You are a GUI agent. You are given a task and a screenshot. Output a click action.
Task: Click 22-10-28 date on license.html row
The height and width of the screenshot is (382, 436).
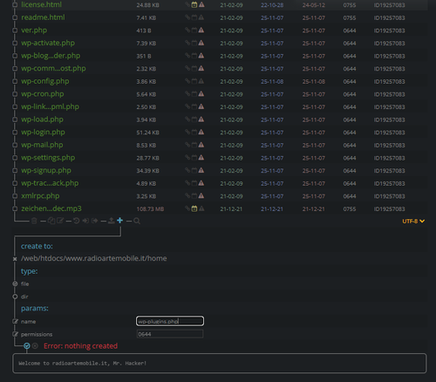click(x=272, y=5)
